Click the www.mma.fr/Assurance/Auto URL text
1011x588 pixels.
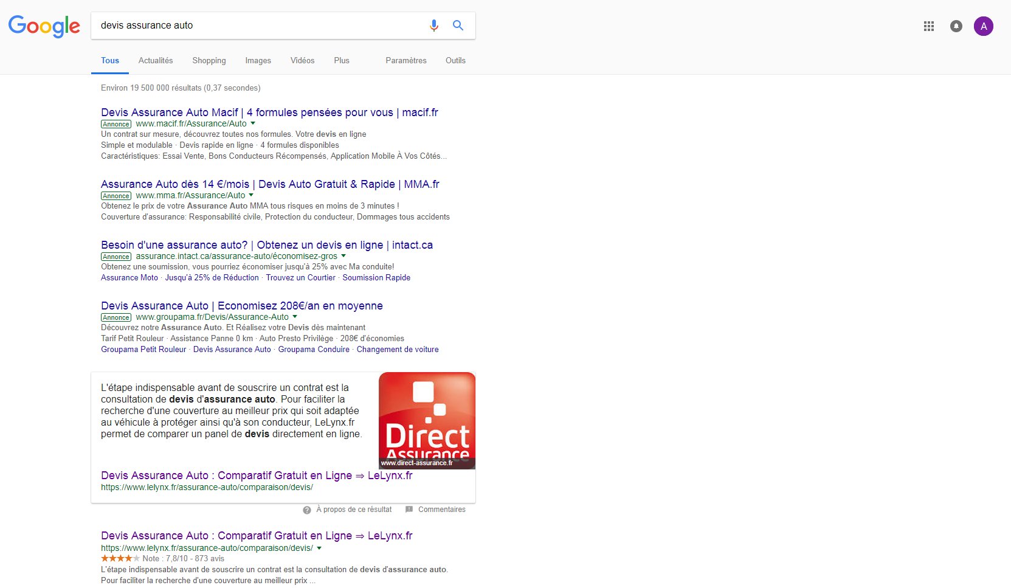click(x=190, y=195)
